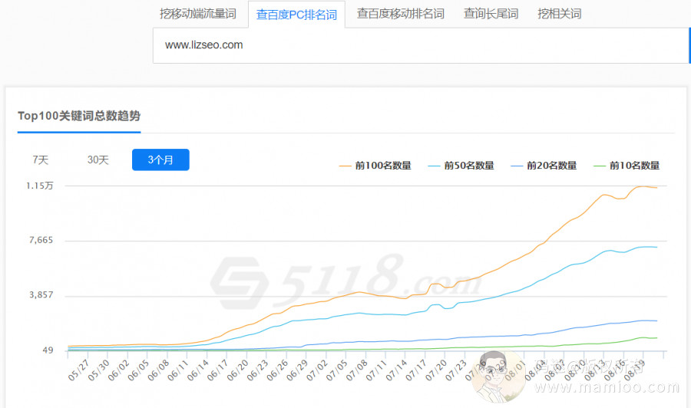The width and height of the screenshot is (691, 408).
Task: Go to the 挖相关词 tab
Action: point(559,14)
